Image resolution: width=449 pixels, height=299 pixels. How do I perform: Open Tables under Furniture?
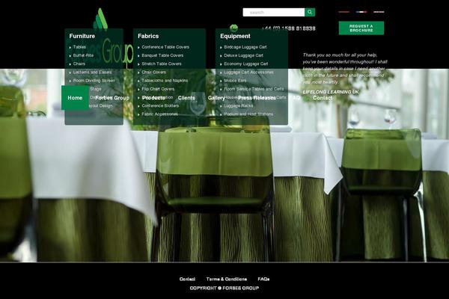[79, 47]
